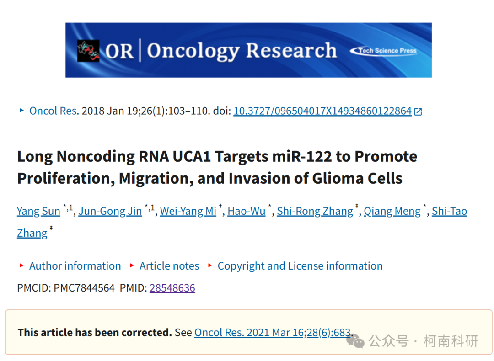The image size is (494, 361).
Task: Expand the Oncol Res citation arrow
Action: click(21, 110)
